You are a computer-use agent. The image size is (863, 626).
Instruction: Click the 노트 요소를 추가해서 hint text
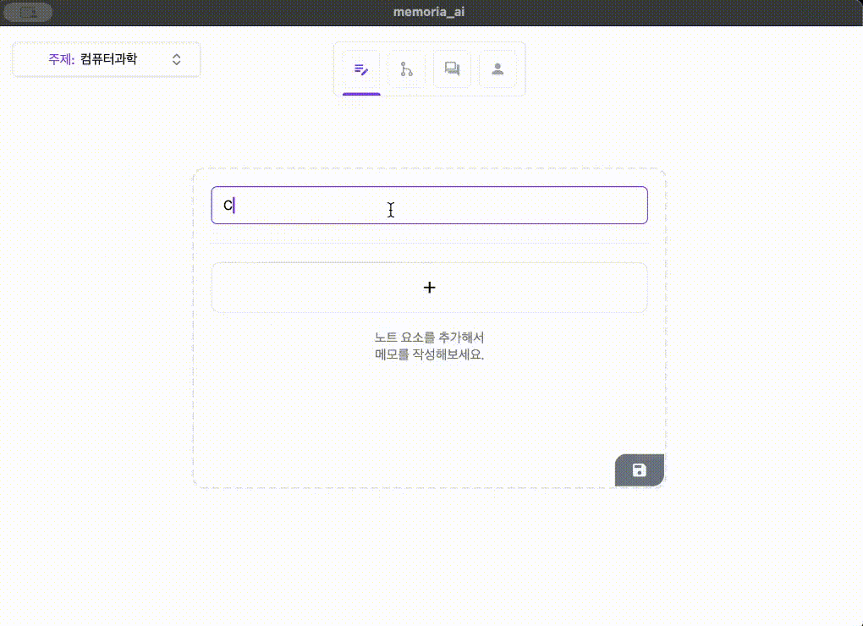429,338
